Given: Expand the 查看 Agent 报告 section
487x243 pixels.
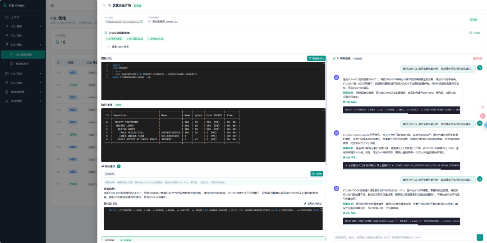Looking at the screenshot, I should 118,46.
